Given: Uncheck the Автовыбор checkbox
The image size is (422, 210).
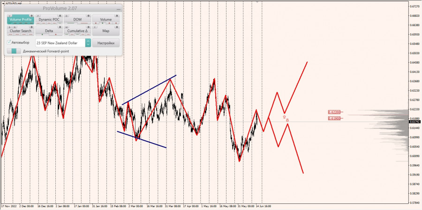Looking at the screenshot, I should click(9, 42).
